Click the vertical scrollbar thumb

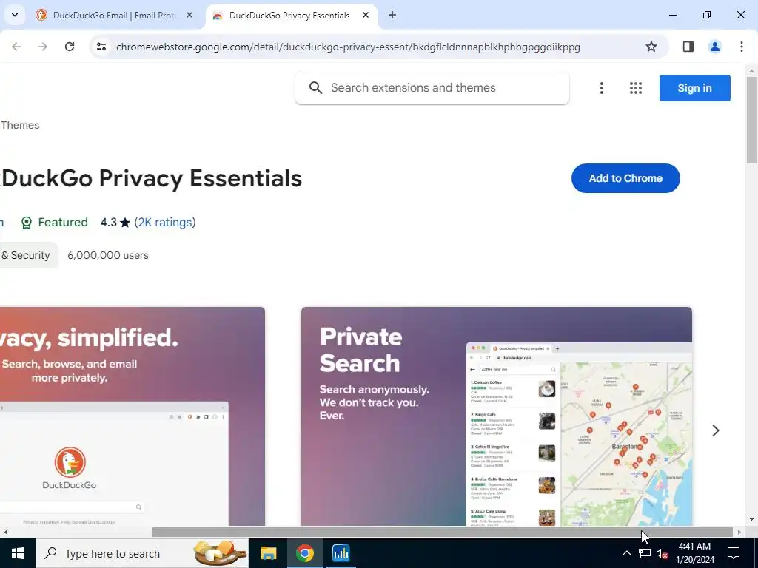click(x=752, y=120)
